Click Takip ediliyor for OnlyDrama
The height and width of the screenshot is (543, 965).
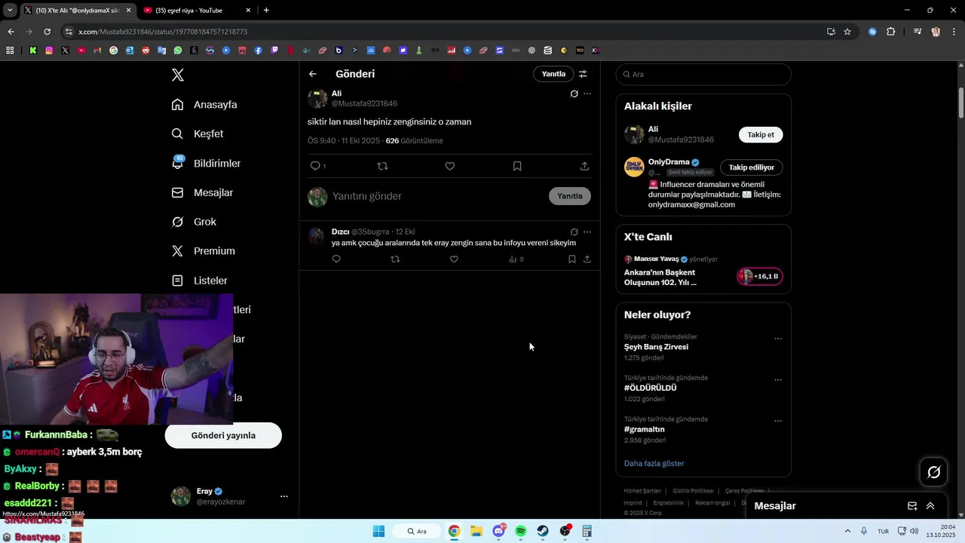pos(752,167)
